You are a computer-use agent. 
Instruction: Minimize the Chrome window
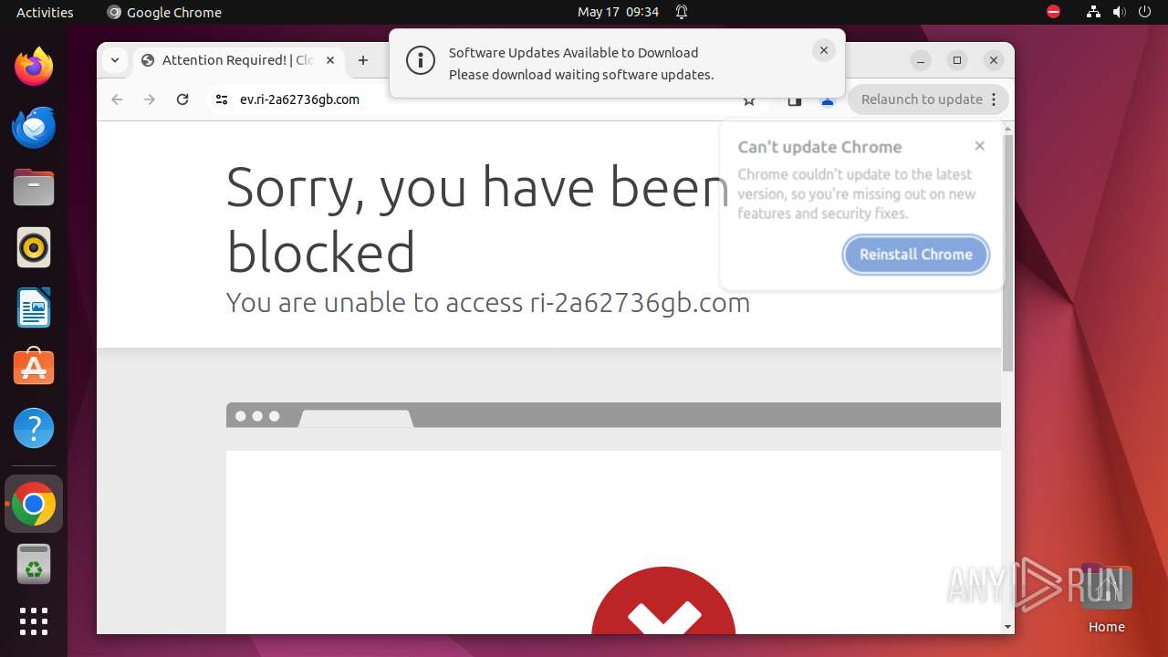[921, 60]
